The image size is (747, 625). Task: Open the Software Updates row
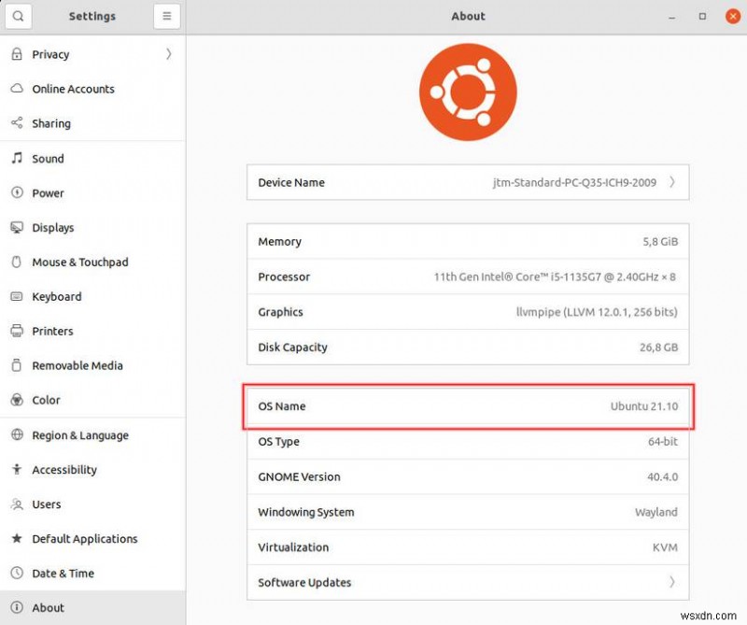[468, 583]
